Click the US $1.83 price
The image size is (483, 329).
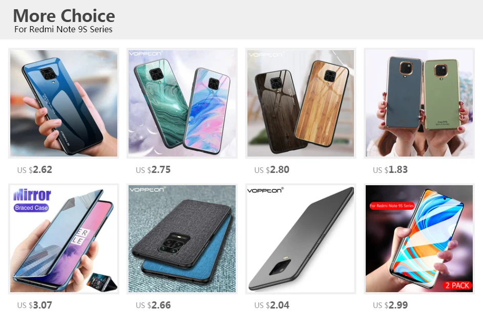pyautogui.click(x=390, y=169)
